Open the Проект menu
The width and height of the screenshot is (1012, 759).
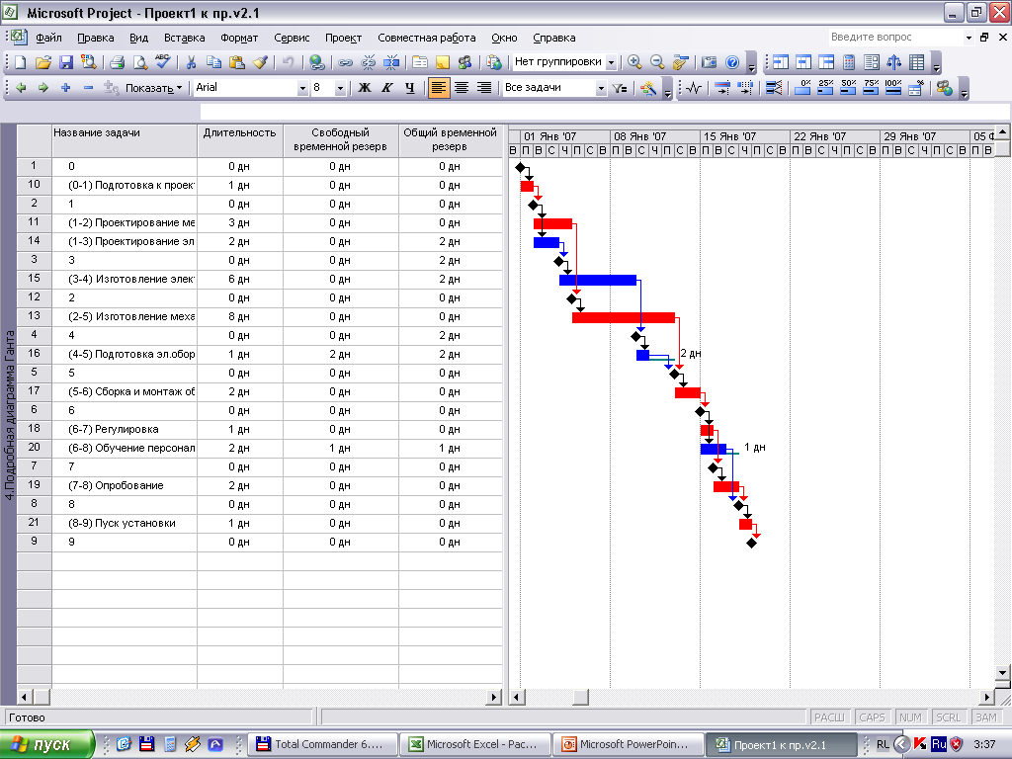343,38
